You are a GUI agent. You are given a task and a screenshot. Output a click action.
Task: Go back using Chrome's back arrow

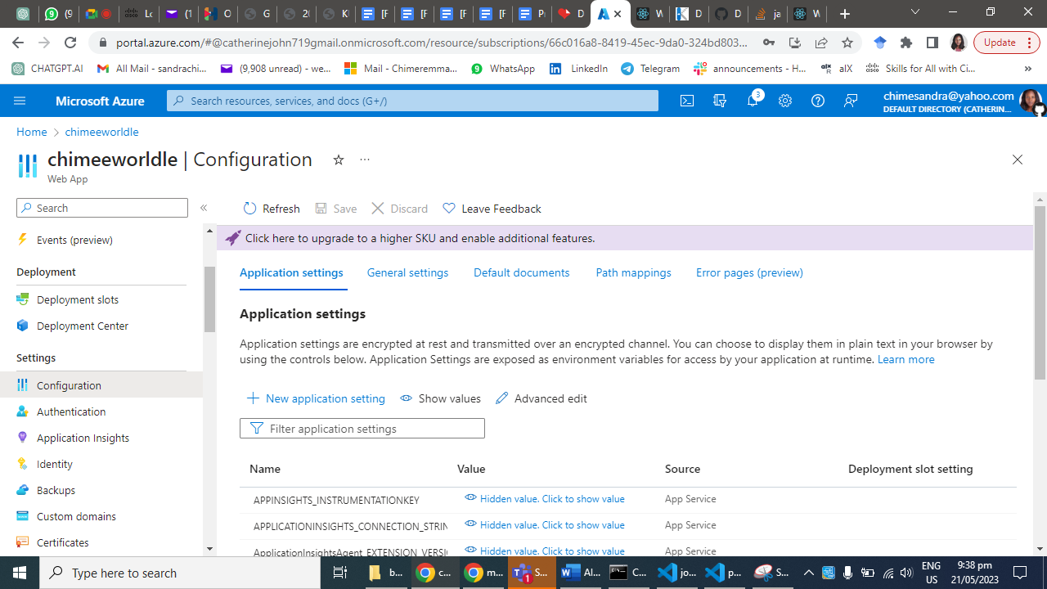(18, 43)
